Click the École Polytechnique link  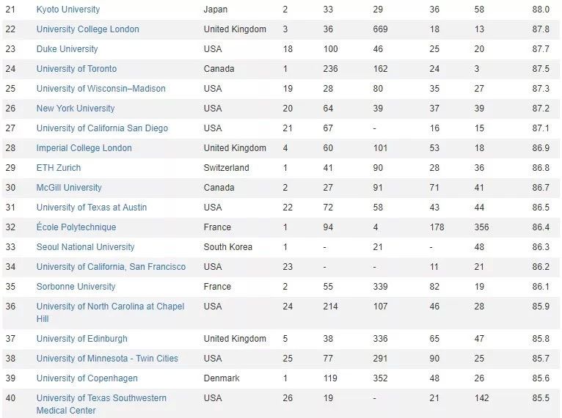click(76, 227)
